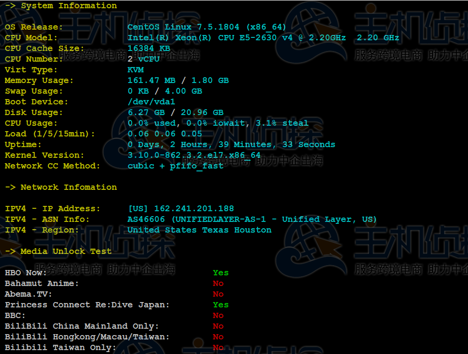Image resolution: width=468 pixels, height=354 pixels.
Task: Click the 'OS Release:' label
Action: (x=34, y=27)
